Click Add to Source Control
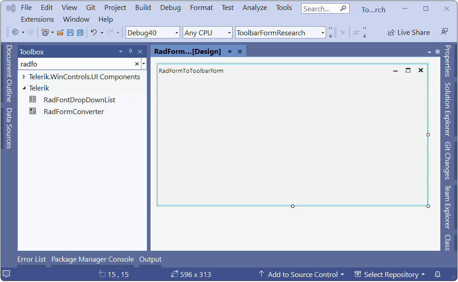The height and width of the screenshot is (282, 458). click(x=302, y=274)
